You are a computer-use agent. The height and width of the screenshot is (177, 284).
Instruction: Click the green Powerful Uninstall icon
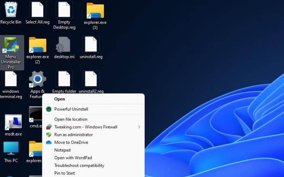[x=48, y=109]
